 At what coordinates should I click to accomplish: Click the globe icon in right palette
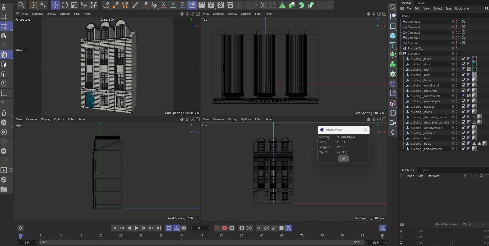[393, 113]
